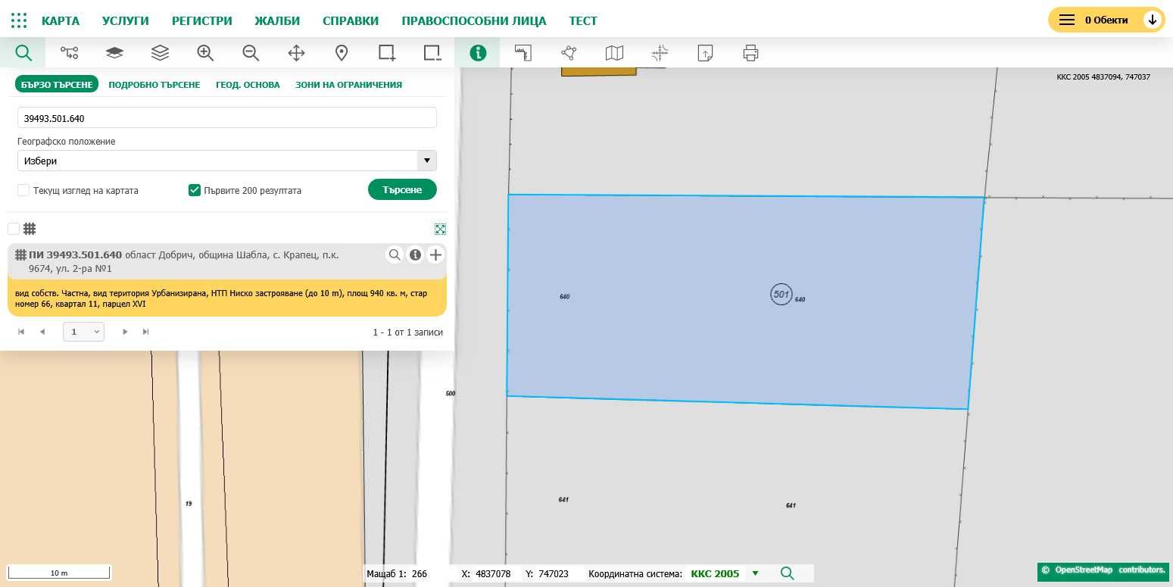Open 'Географско положение' dropdown
Screen dimensions: 1173x587
[x=227, y=161]
